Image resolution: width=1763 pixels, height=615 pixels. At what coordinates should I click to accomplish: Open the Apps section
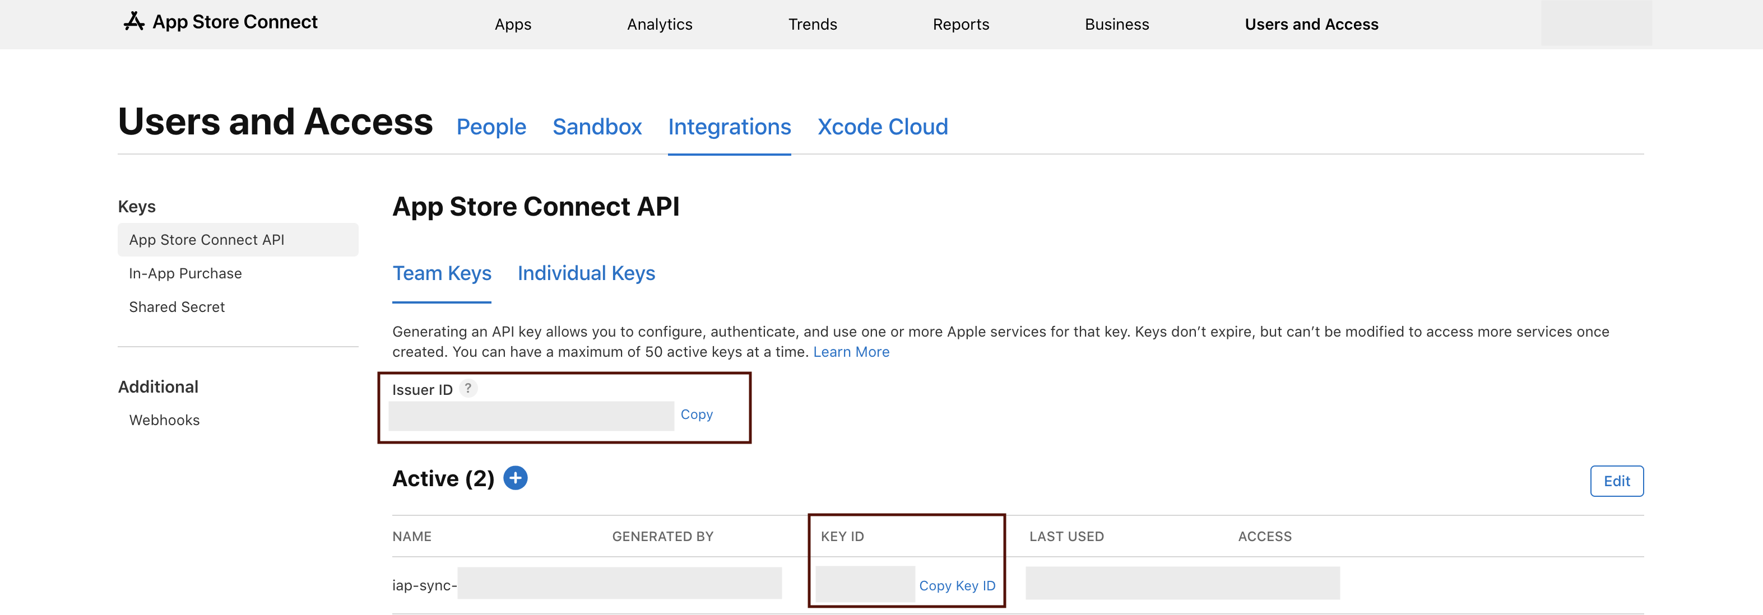click(512, 24)
